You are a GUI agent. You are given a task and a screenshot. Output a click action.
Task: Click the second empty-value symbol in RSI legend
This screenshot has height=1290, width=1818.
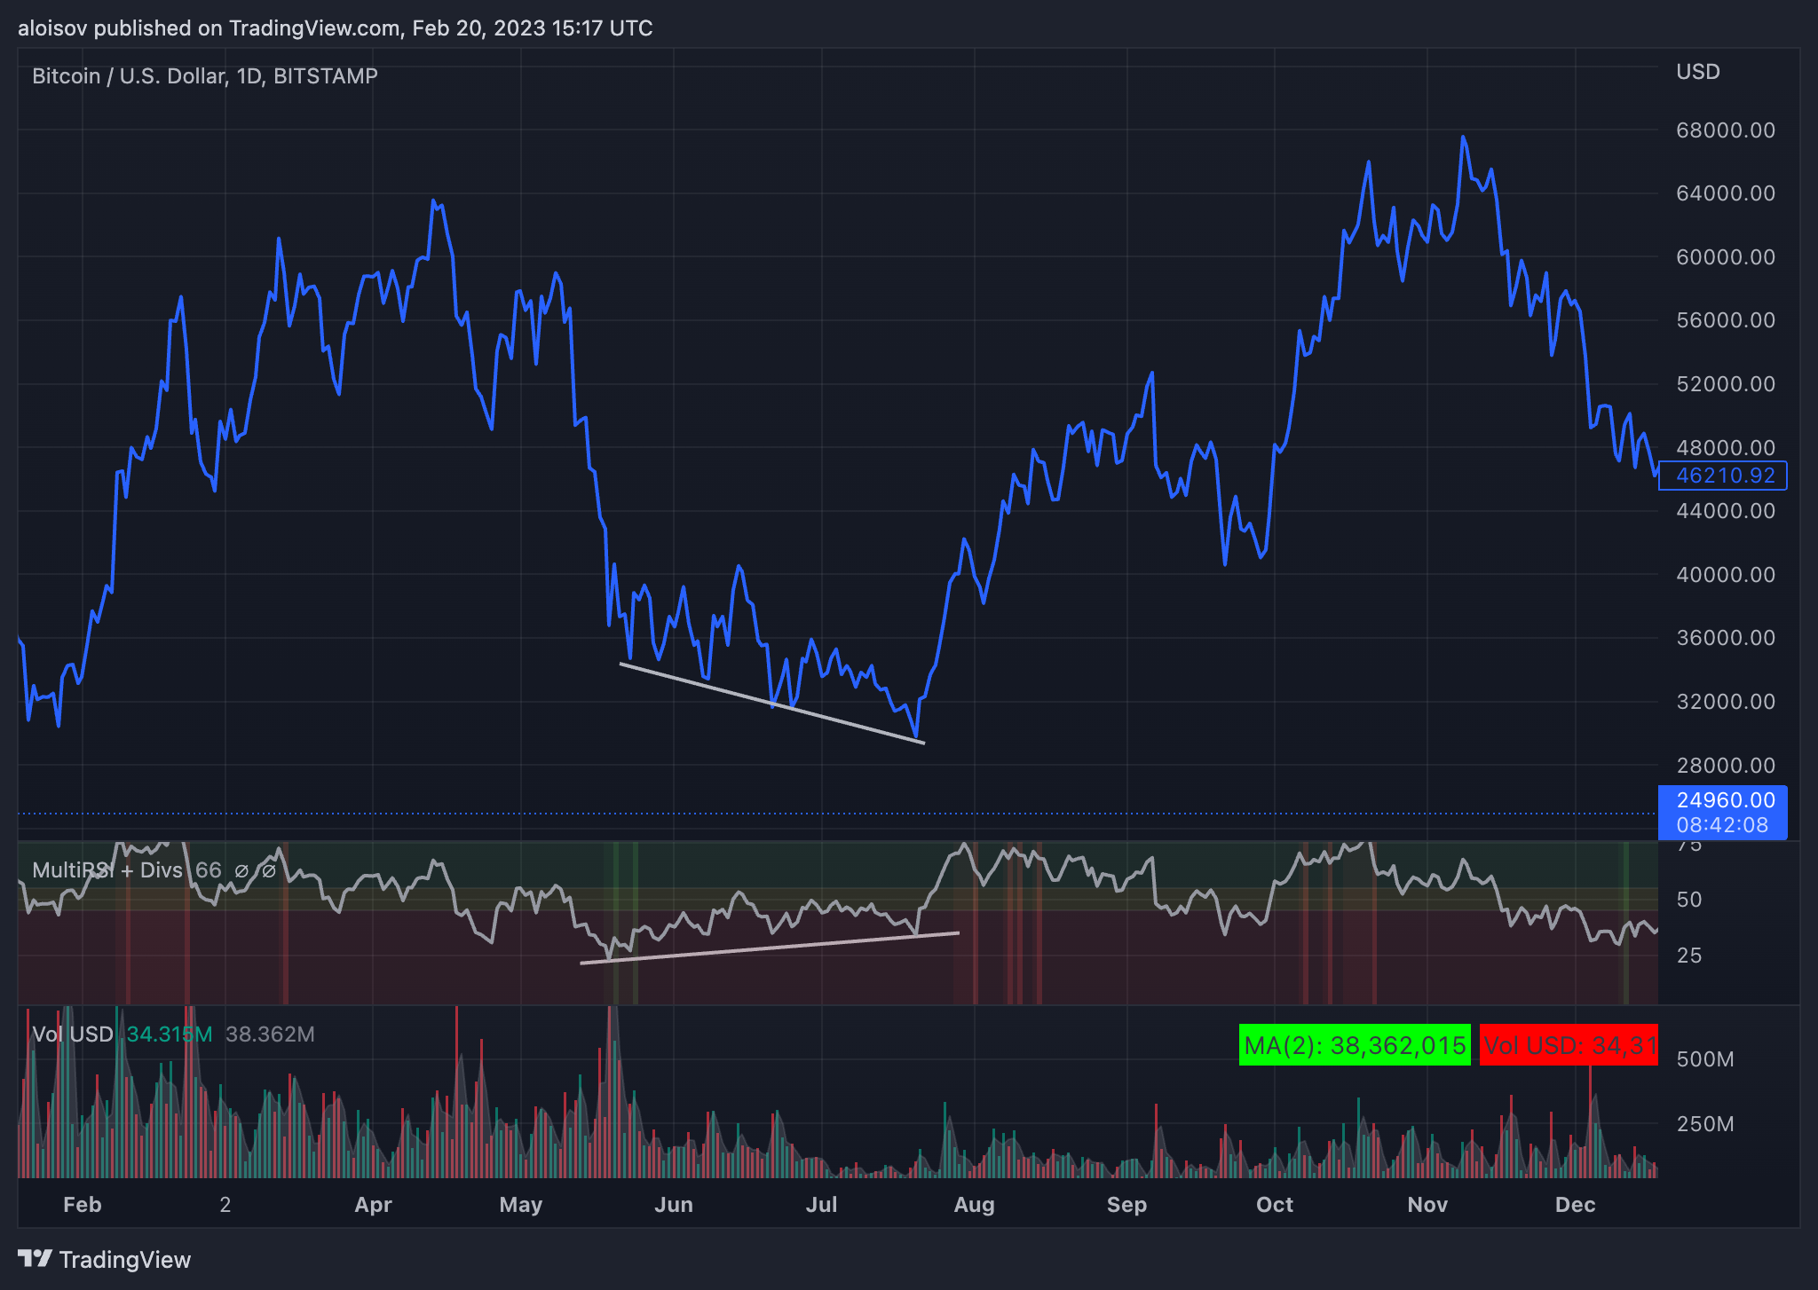(268, 871)
